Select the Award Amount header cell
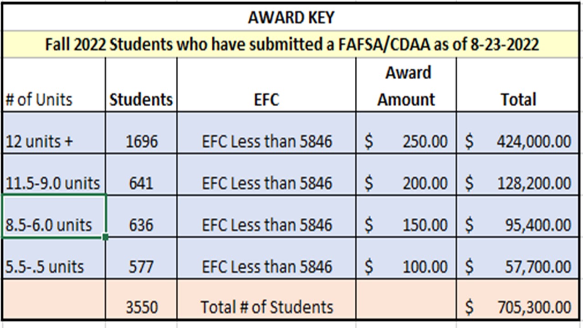The image size is (583, 328). (x=406, y=85)
